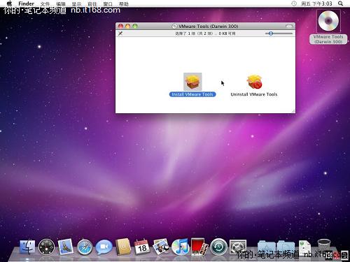350x262 pixels.
Task: Click the Install VMware Tools label
Action: tap(192, 94)
